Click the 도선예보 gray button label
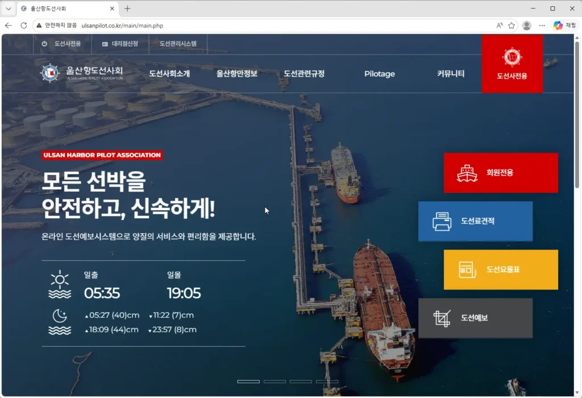This screenshot has height=398, width=582. pyautogui.click(x=475, y=318)
